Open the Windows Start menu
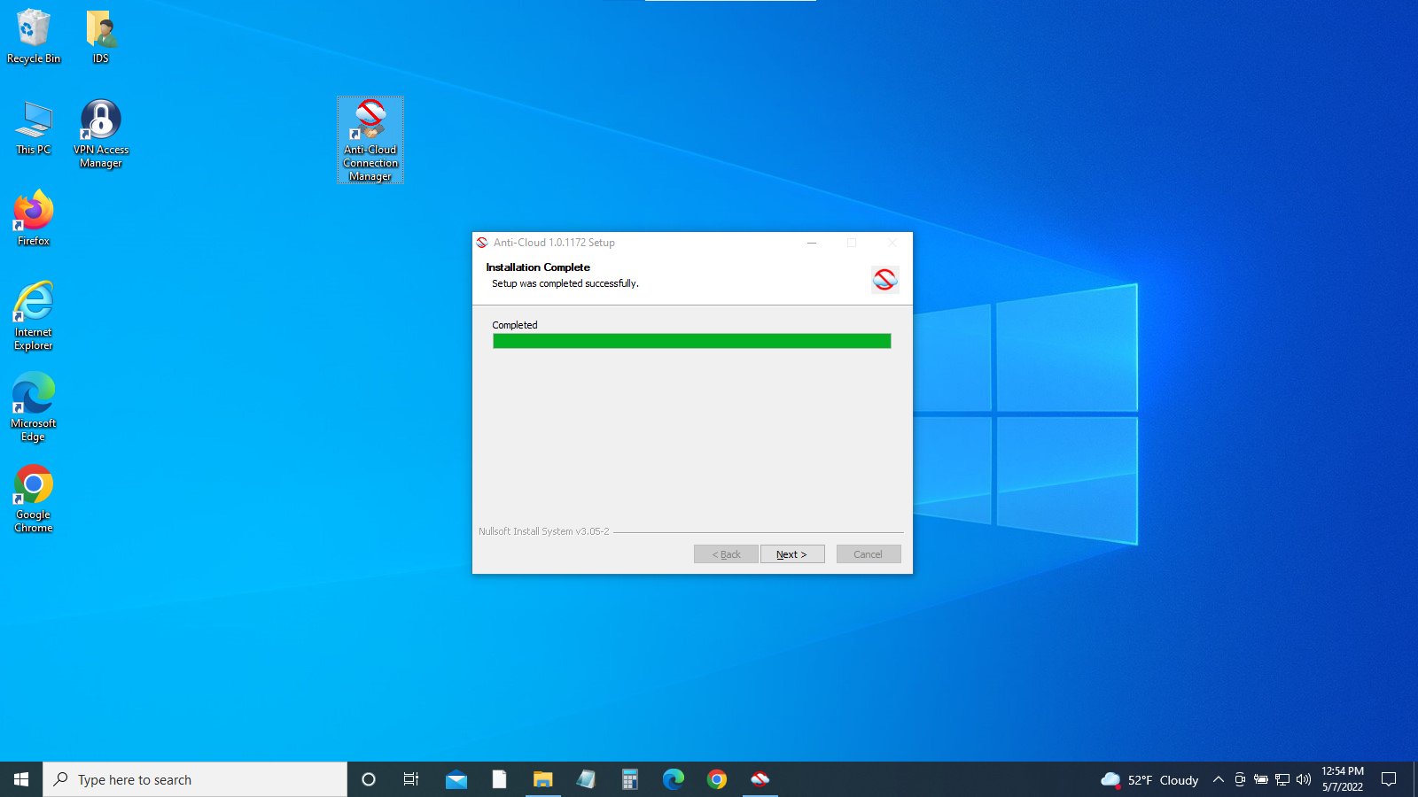The image size is (1418, 797). [21, 779]
